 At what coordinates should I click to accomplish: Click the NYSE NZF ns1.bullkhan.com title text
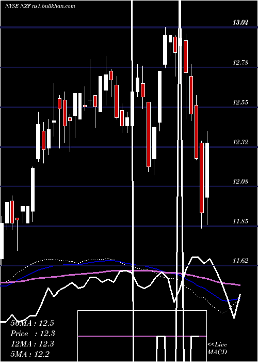pyautogui.click(x=40, y=6)
